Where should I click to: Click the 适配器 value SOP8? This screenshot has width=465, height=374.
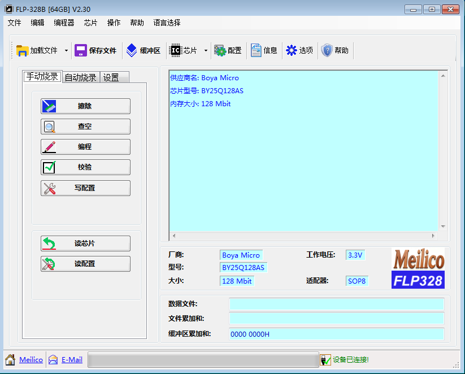coord(357,281)
